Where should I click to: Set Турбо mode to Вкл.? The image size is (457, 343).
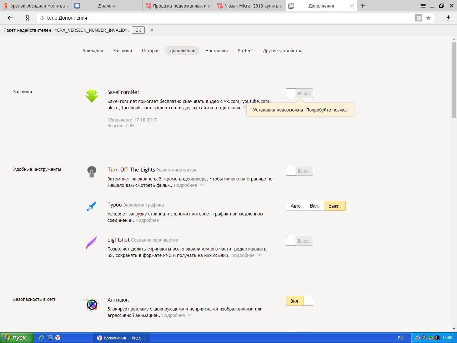[x=315, y=206]
